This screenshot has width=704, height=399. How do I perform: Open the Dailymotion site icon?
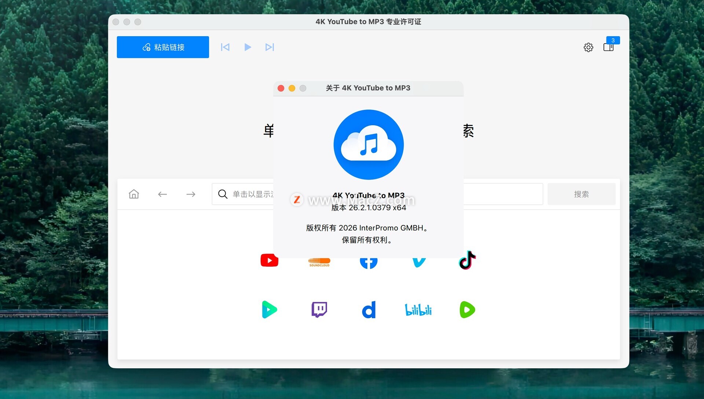pos(369,310)
